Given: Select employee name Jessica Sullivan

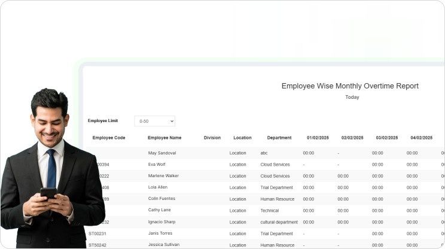Looking at the screenshot, I should click(164, 244).
